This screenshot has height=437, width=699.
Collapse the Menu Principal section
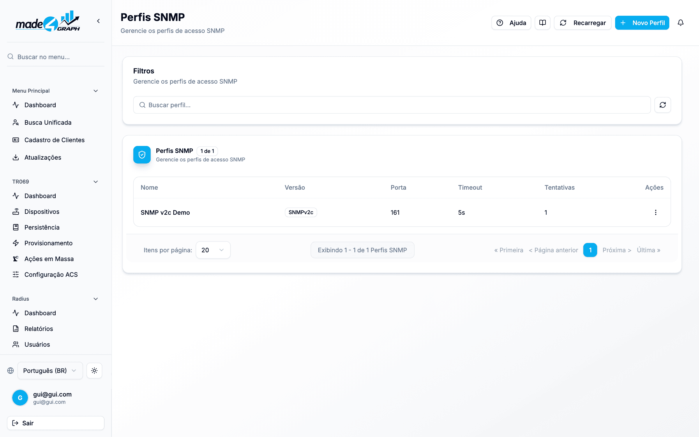point(96,91)
